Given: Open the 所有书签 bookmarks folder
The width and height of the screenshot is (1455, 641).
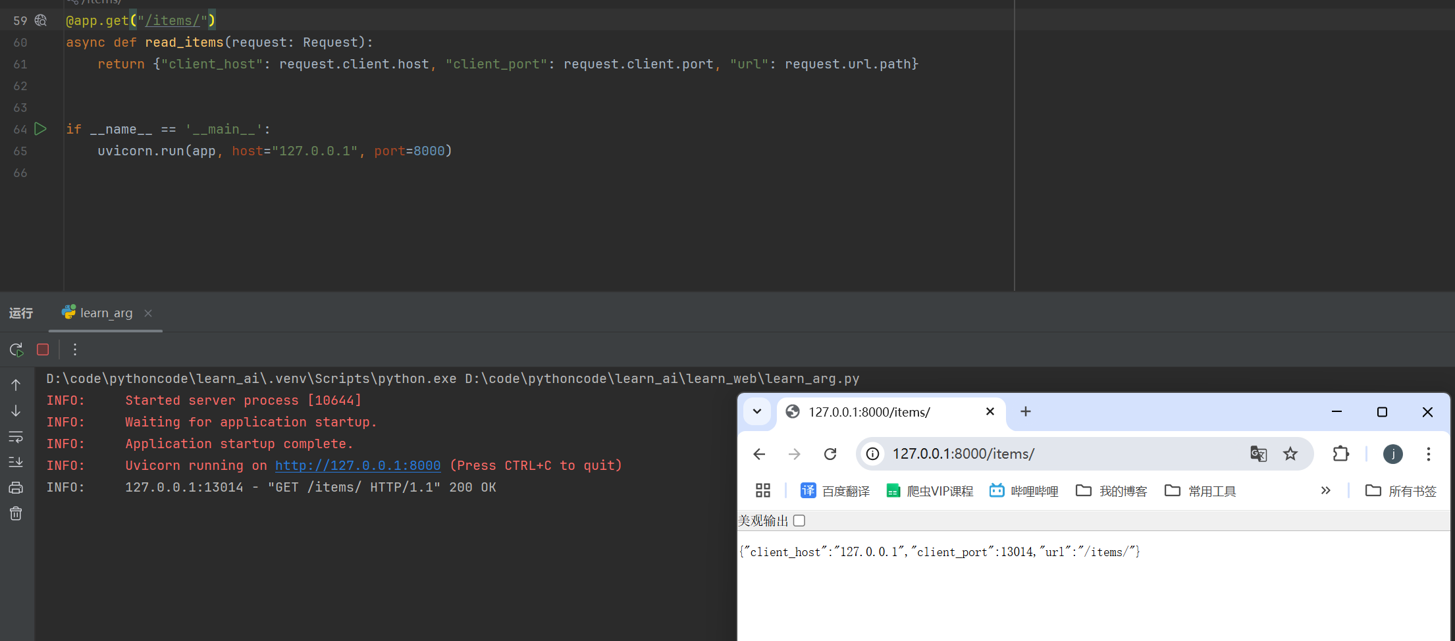Looking at the screenshot, I should 1401,491.
